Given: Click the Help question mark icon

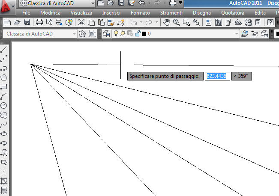Looking at the screenshot, I should (270, 22).
